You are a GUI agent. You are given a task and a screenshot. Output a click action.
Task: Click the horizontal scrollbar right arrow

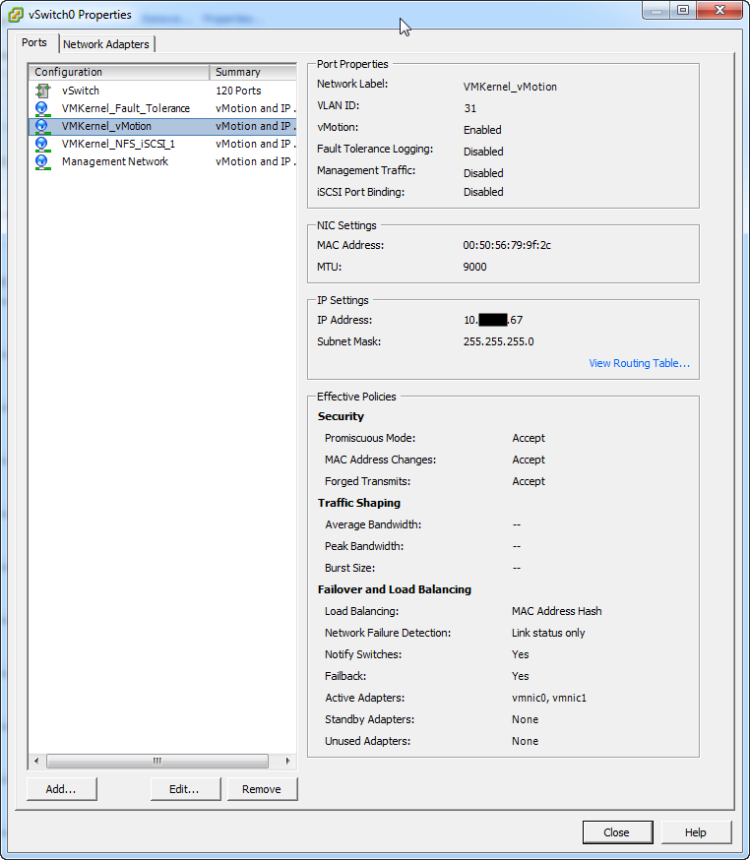click(287, 761)
